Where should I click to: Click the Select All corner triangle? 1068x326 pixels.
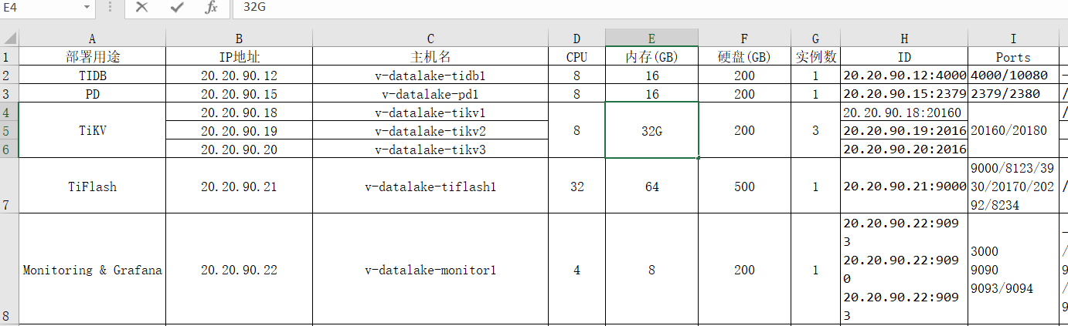9,39
